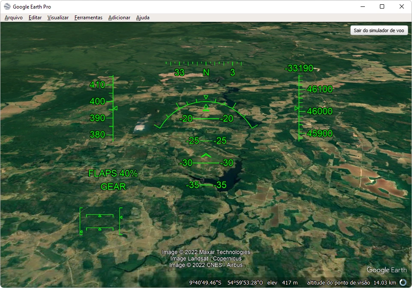Maximize the Google Earth Pro window
The height and width of the screenshot is (288, 412).
pos(382,6)
